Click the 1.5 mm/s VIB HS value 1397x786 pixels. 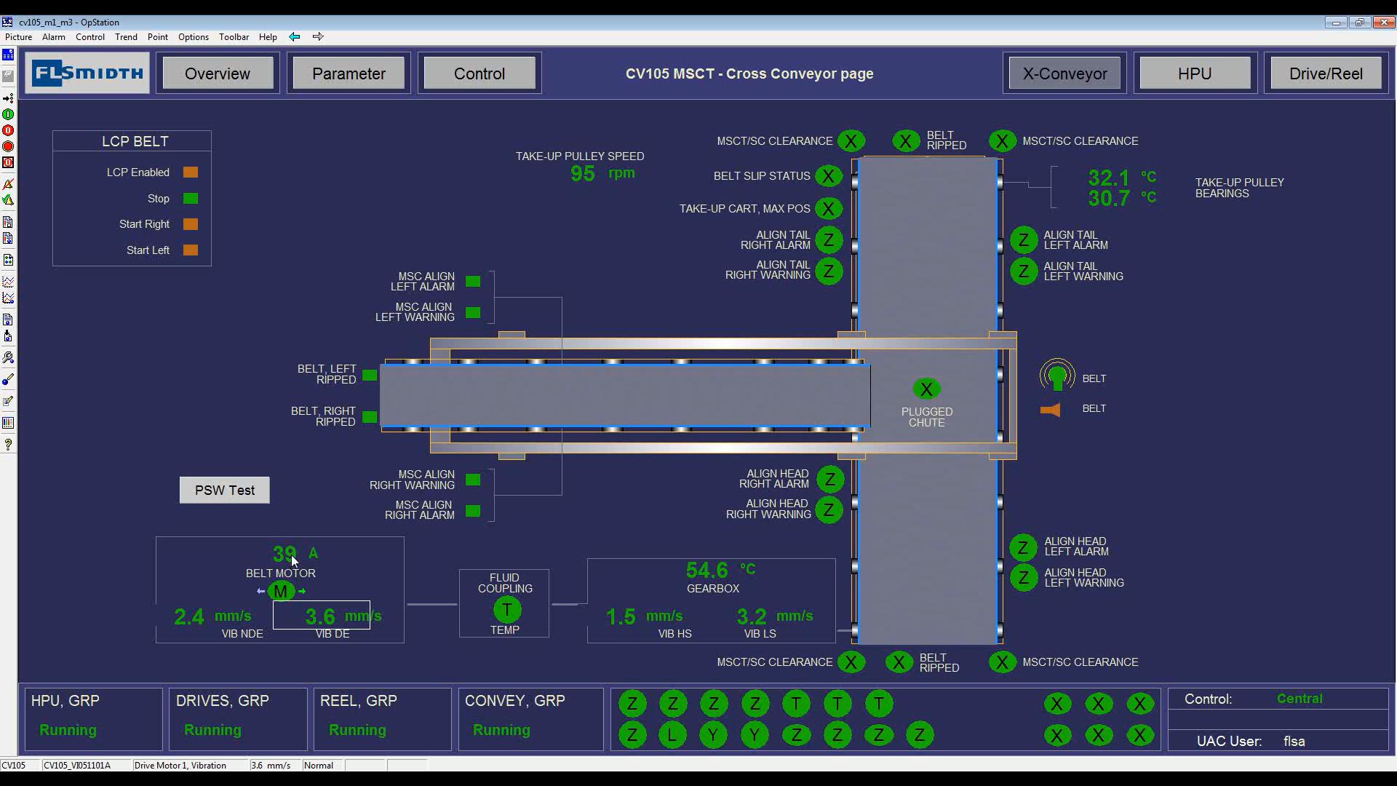(x=644, y=616)
